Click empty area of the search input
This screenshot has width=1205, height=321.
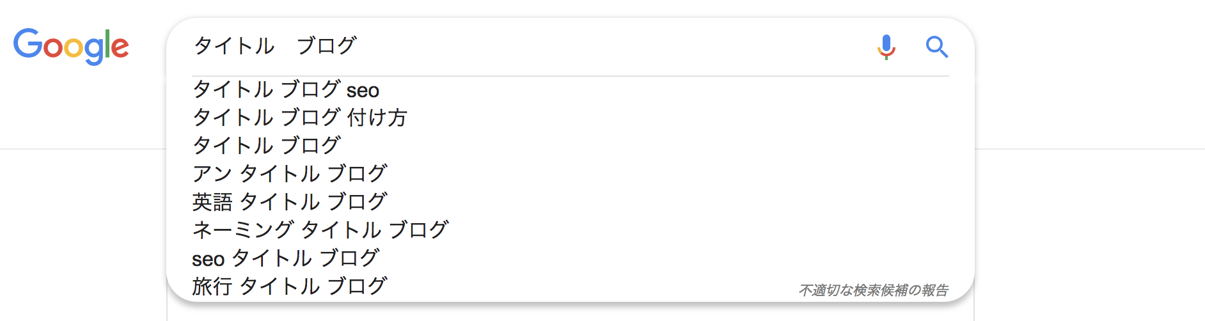click(x=608, y=46)
